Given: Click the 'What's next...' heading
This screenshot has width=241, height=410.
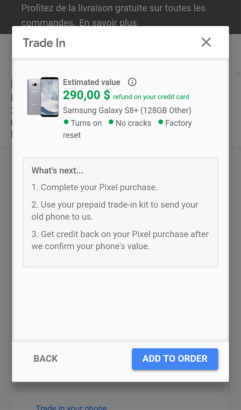Looking at the screenshot, I should click(x=57, y=170).
